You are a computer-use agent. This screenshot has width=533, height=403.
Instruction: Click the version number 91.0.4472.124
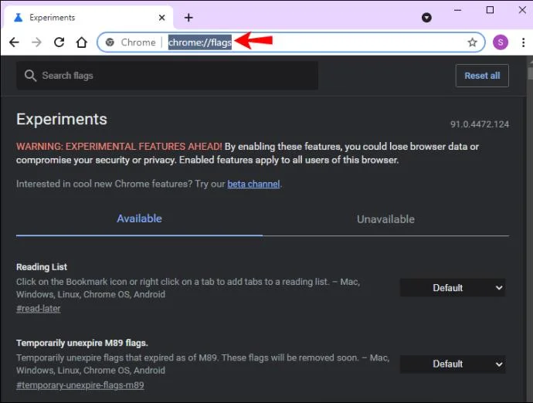coord(480,124)
